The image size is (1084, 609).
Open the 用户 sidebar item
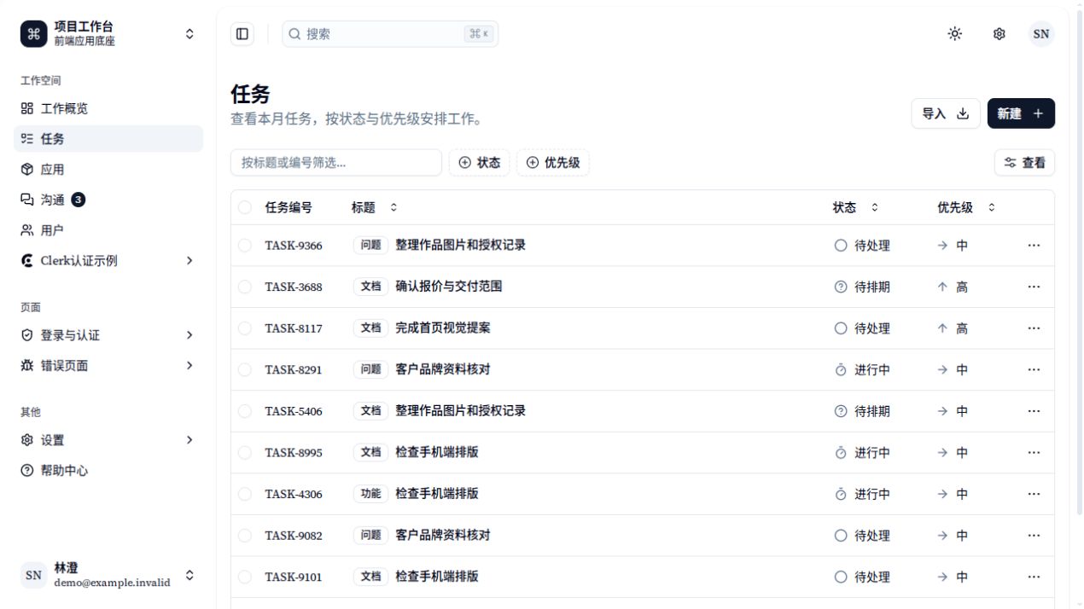tap(108, 230)
